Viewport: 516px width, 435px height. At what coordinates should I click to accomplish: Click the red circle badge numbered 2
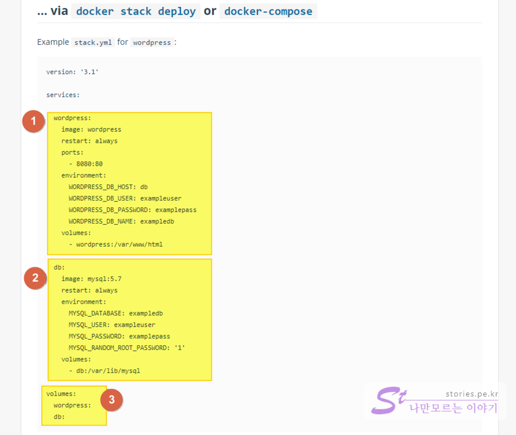point(35,278)
